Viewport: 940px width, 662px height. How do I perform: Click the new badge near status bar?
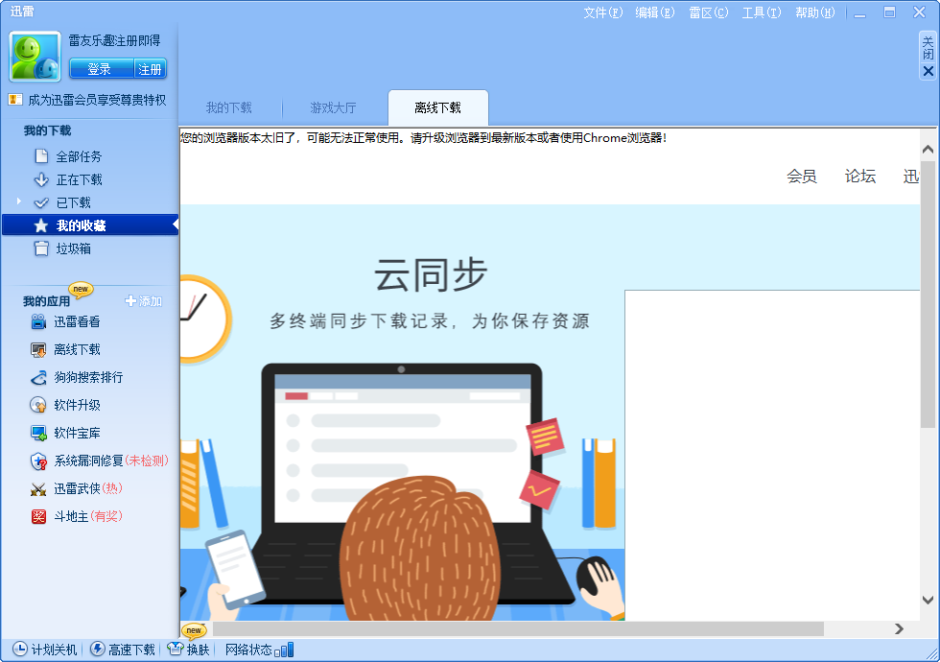[x=194, y=630]
